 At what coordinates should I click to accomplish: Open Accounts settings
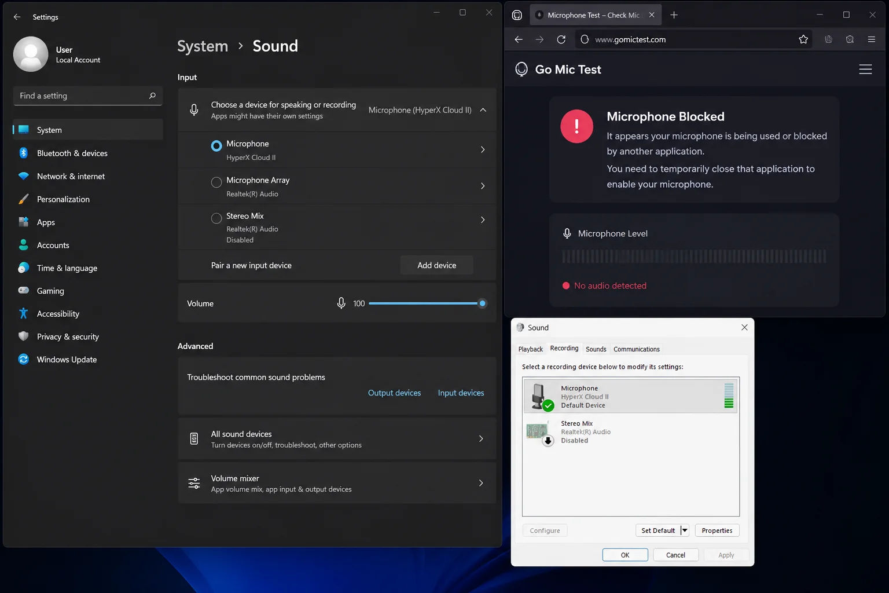(x=88, y=246)
